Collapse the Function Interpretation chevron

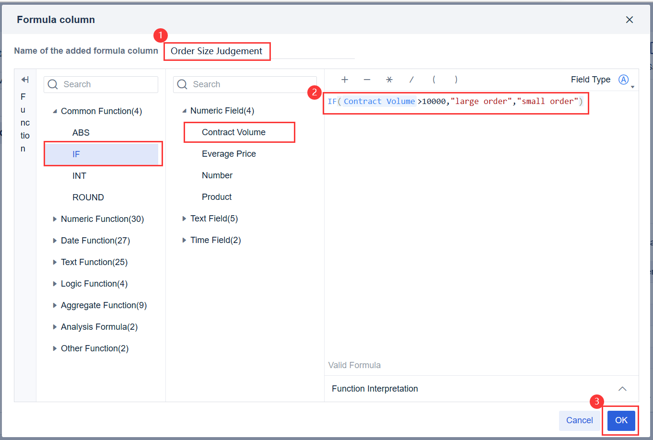coord(622,389)
